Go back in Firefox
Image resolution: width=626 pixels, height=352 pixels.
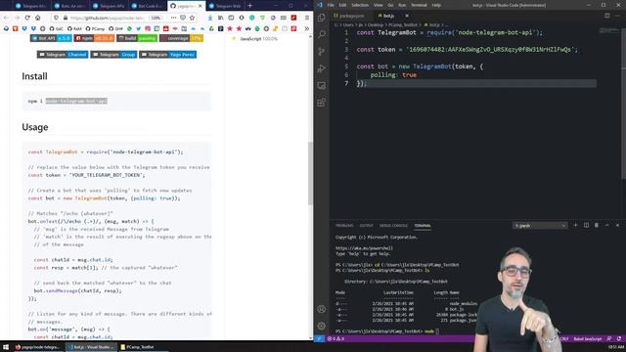click(6, 18)
